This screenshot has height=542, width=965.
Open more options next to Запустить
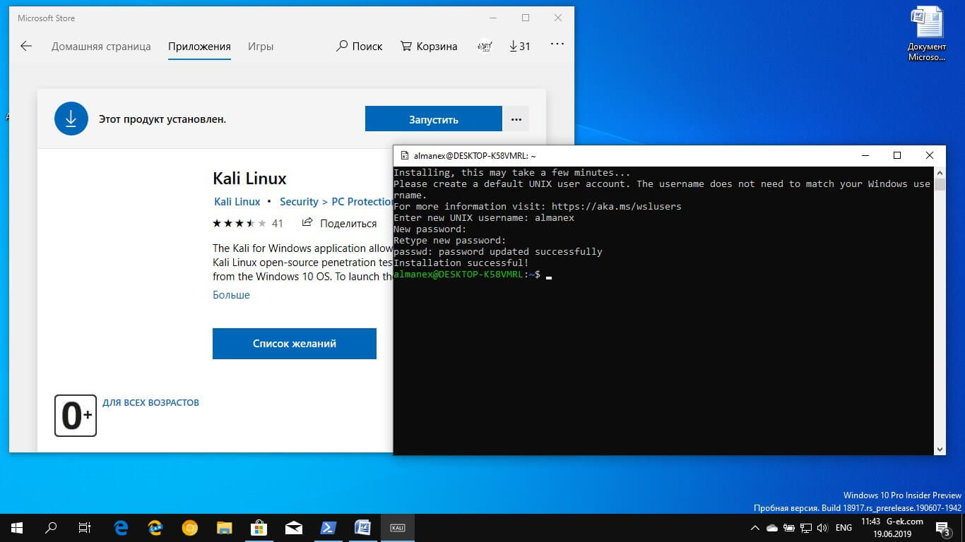coord(516,119)
